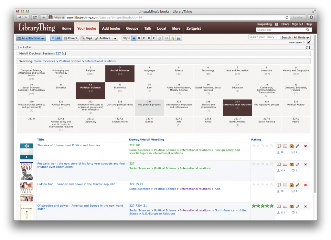Open the More menu tab
The height and width of the screenshot is (240, 331).
(x=176, y=28)
